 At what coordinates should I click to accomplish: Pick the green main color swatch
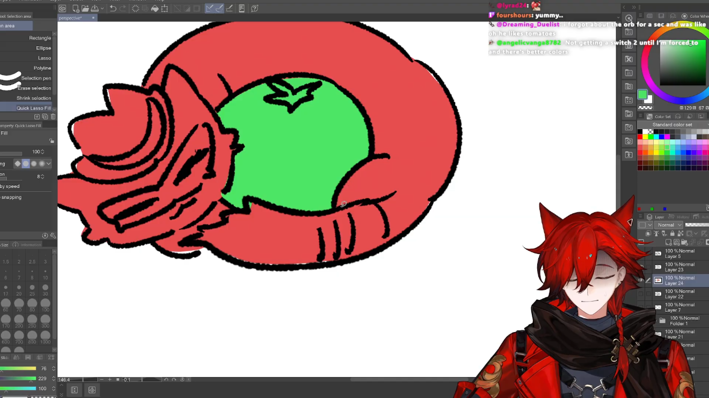[642, 95]
